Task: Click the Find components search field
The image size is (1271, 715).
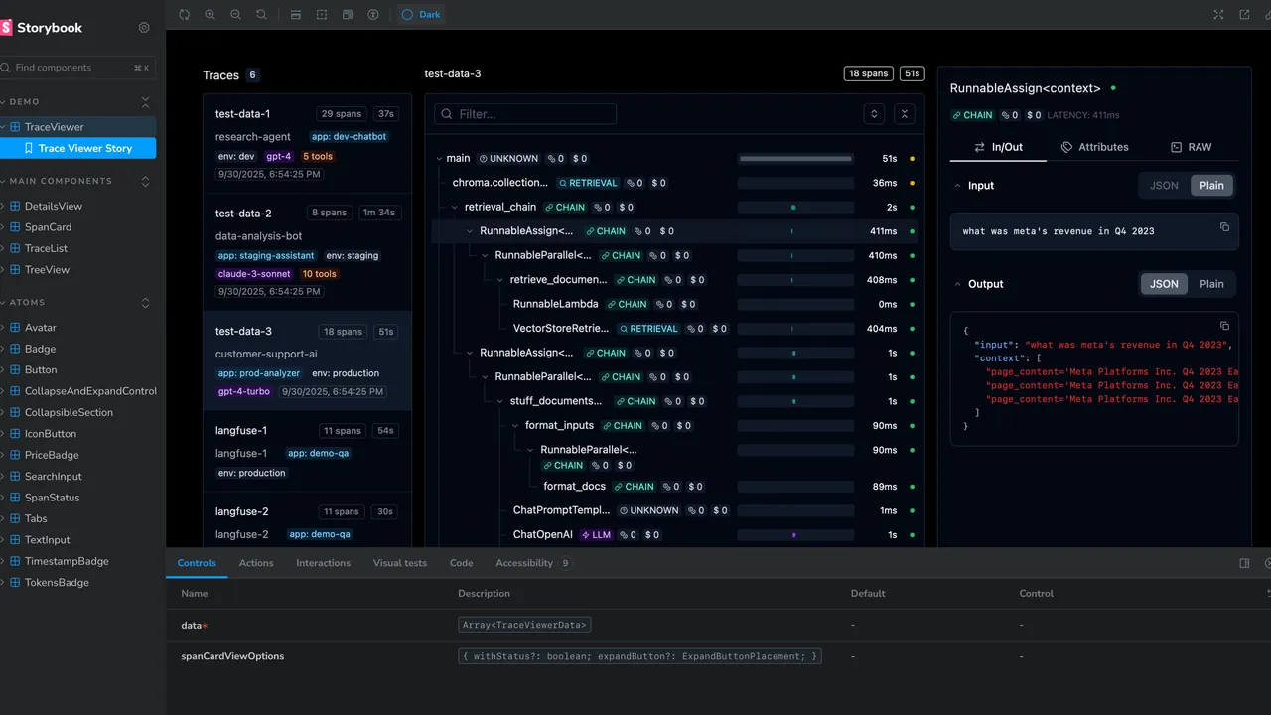Action: (x=77, y=68)
